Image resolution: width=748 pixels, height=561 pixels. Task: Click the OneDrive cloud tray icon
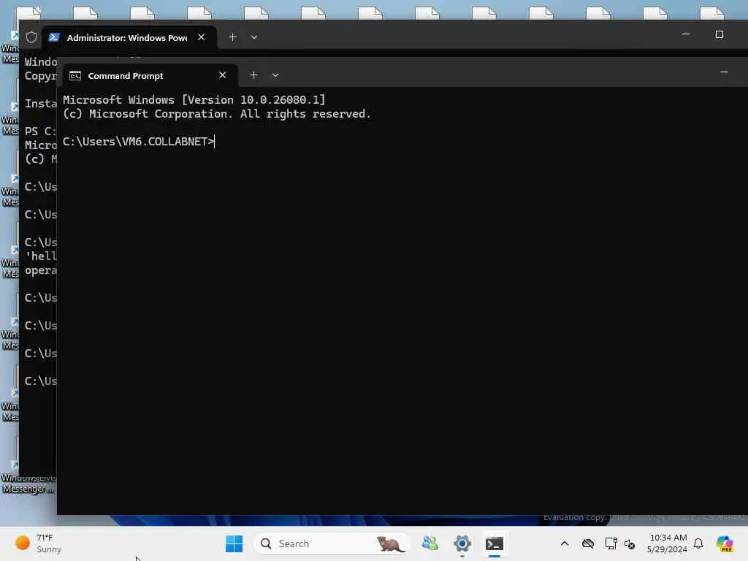pos(588,543)
